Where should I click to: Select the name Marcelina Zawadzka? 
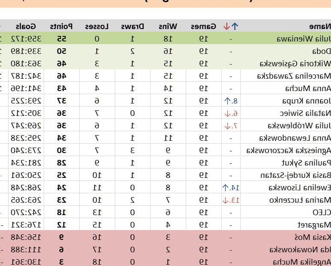coord(294,76)
